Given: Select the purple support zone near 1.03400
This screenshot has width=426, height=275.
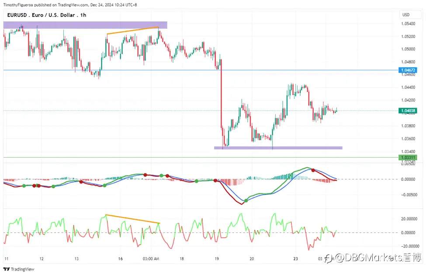Looking at the screenshot, I should coord(278,148).
